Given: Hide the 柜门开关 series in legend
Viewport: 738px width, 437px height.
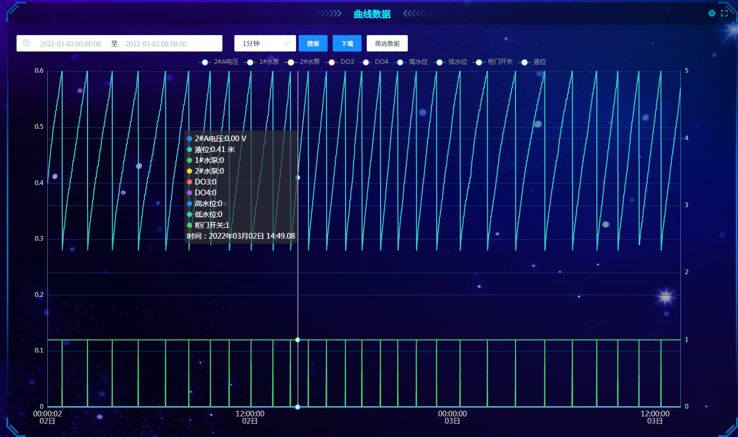Looking at the screenshot, I should 500,62.
